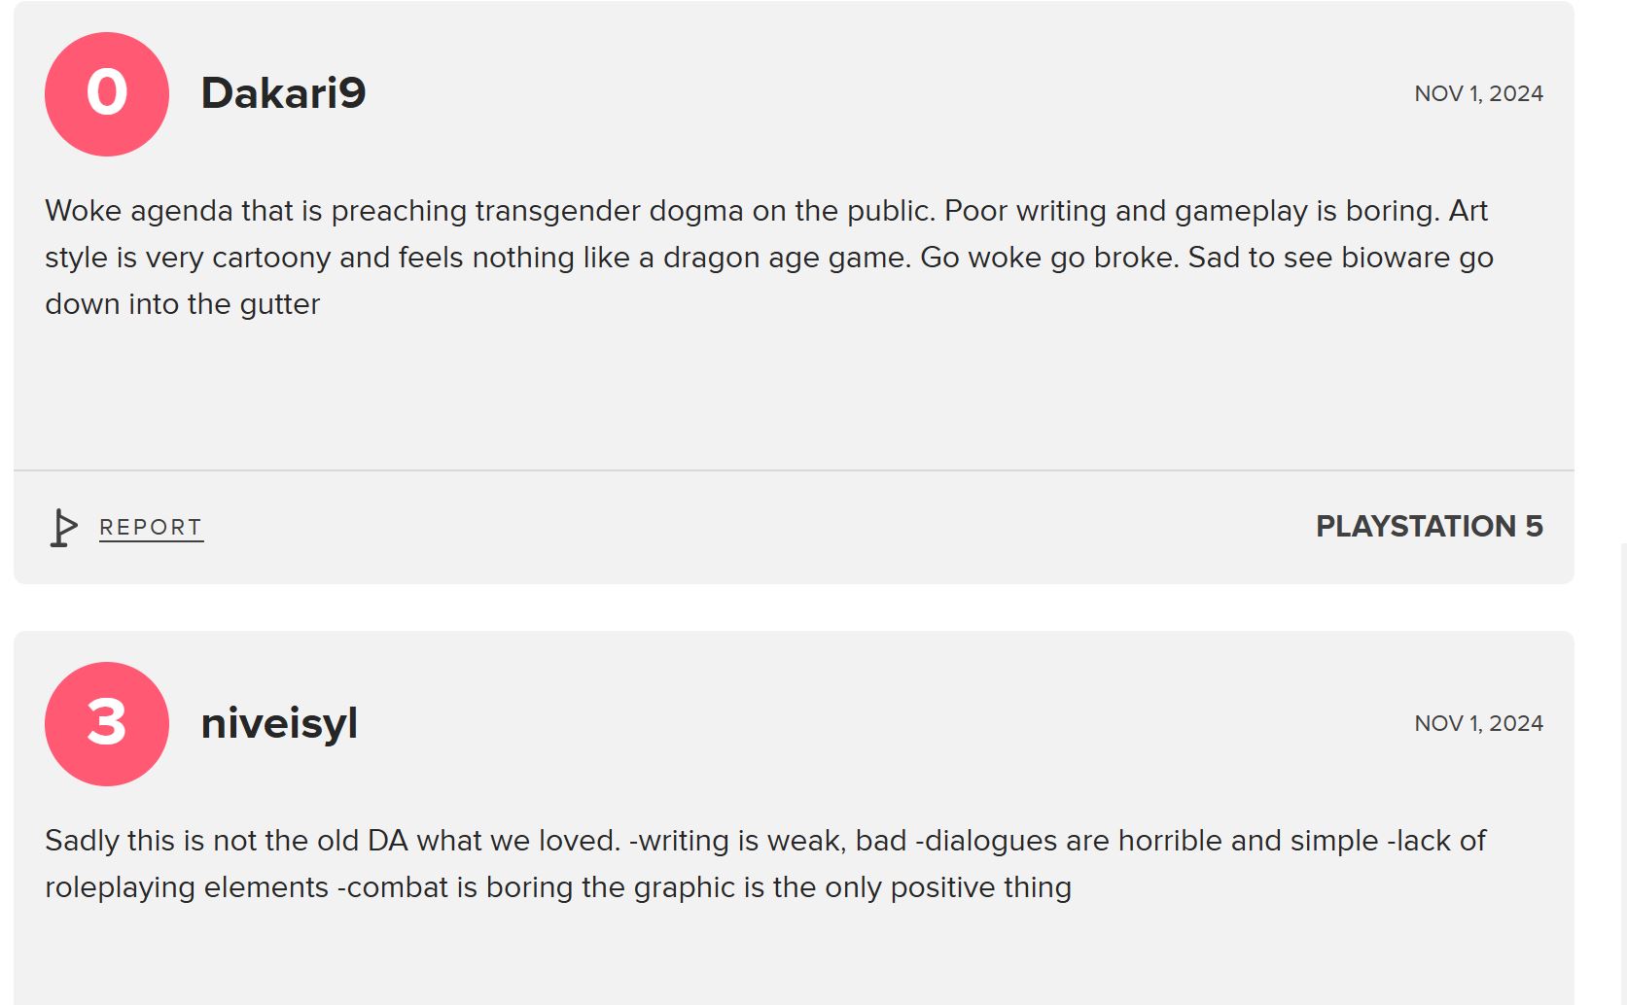Image resolution: width=1627 pixels, height=1005 pixels.
Task: Click the NOV 1, 2024 date on Dakari9's review
Action: tap(1478, 93)
